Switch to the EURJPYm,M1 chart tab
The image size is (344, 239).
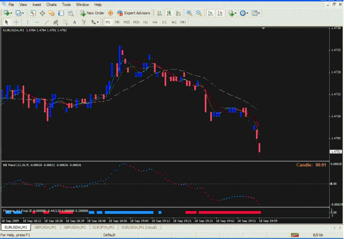click(103, 227)
